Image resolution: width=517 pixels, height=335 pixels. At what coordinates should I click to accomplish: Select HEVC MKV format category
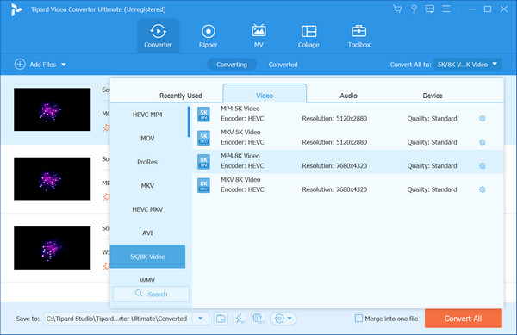tap(147, 209)
